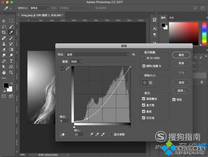Pick the gray point eyedropper
Viewport: 208px width, 157px height.
click(x=97, y=134)
